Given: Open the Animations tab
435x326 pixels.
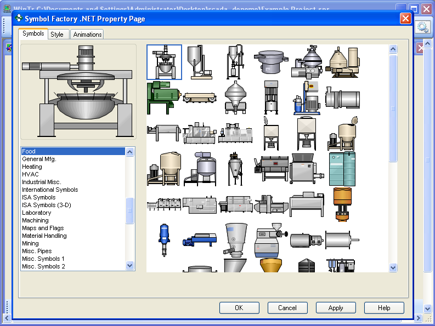Looking at the screenshot, I should [x=88, y=35].
